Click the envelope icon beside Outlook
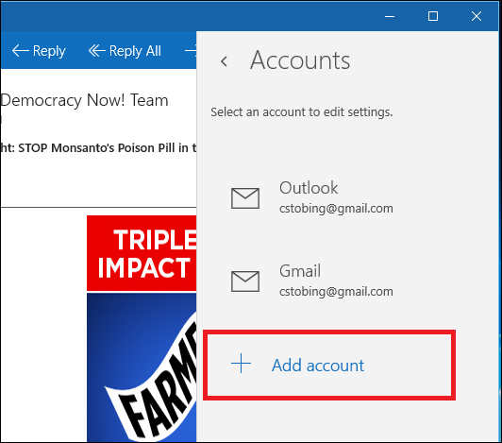Screen dimensions: 502x443 pos(245,198)
